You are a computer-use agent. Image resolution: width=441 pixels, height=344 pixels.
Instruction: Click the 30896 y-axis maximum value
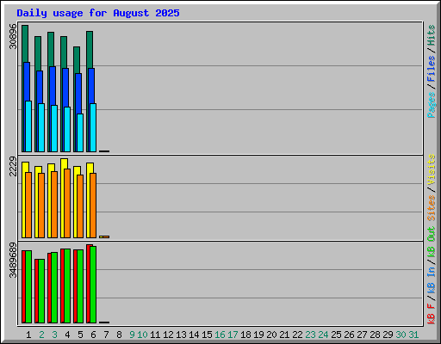13,36
